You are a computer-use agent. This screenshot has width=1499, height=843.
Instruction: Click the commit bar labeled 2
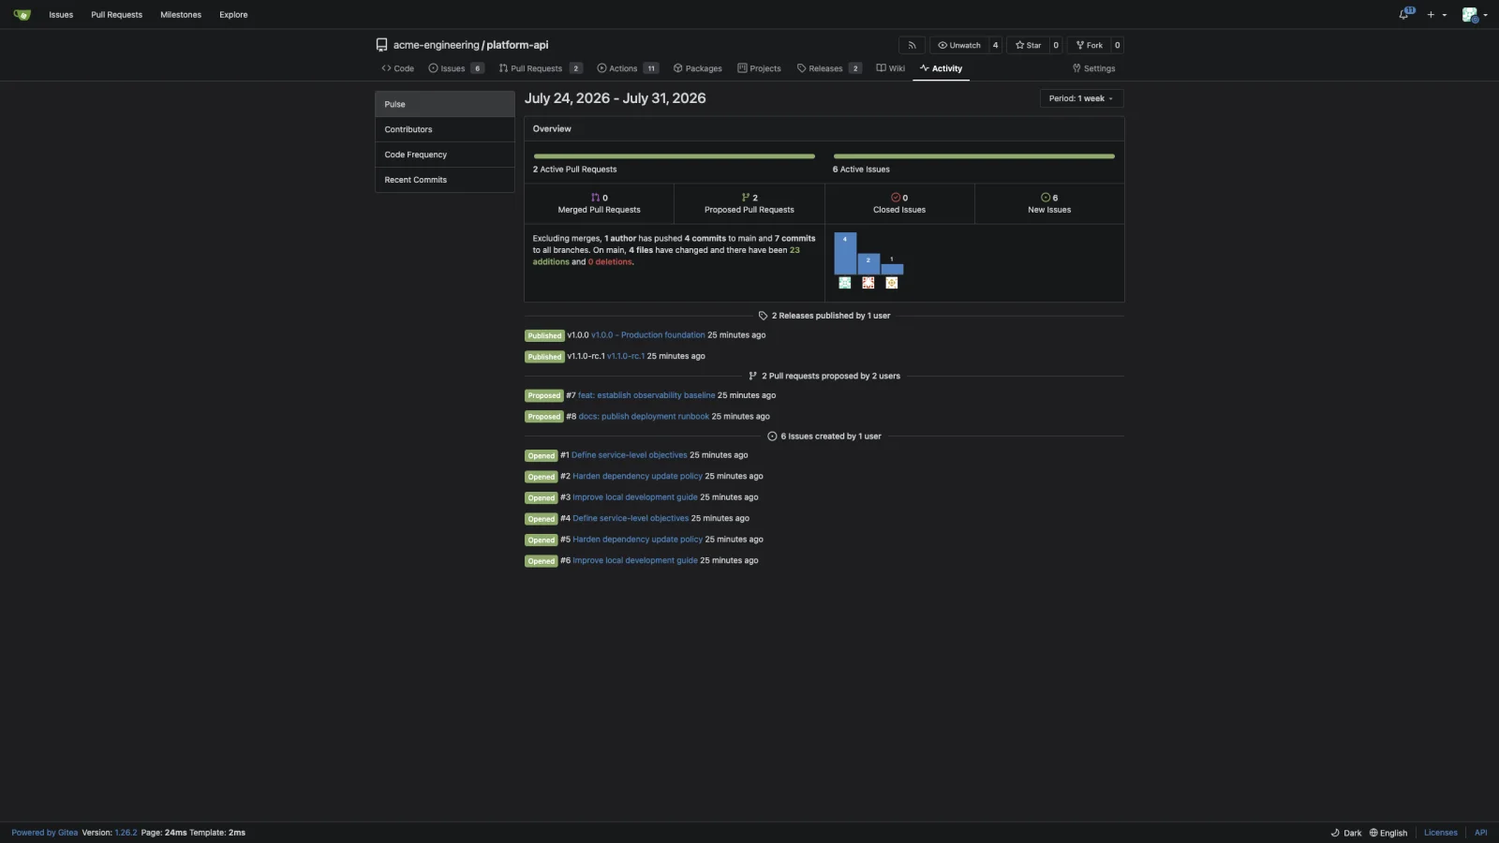click(x=868, y=264)
